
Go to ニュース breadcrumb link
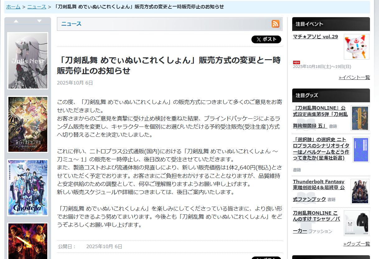37,7
